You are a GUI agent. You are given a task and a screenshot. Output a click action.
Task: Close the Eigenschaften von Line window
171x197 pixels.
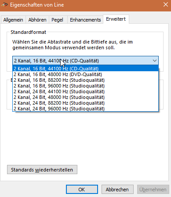tap(166, 4)
